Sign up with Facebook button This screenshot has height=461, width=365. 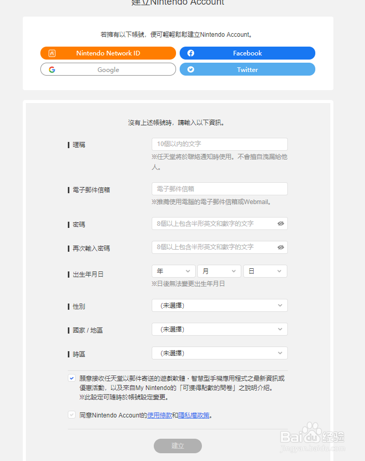pos(247,53)
